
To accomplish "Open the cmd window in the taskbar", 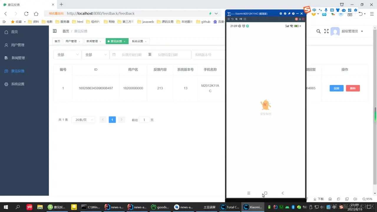I will coord(91,207).
